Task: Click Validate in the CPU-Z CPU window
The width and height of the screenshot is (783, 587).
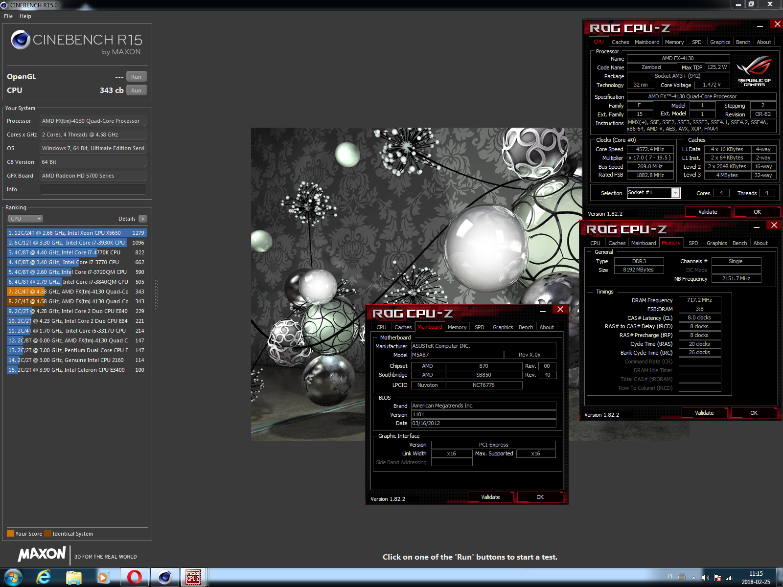Action: tap(708, 212)
